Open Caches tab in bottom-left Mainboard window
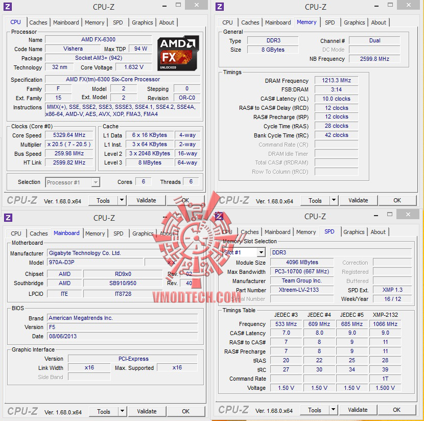The width and height of the screenshot is (424, 421). [39, 233]
